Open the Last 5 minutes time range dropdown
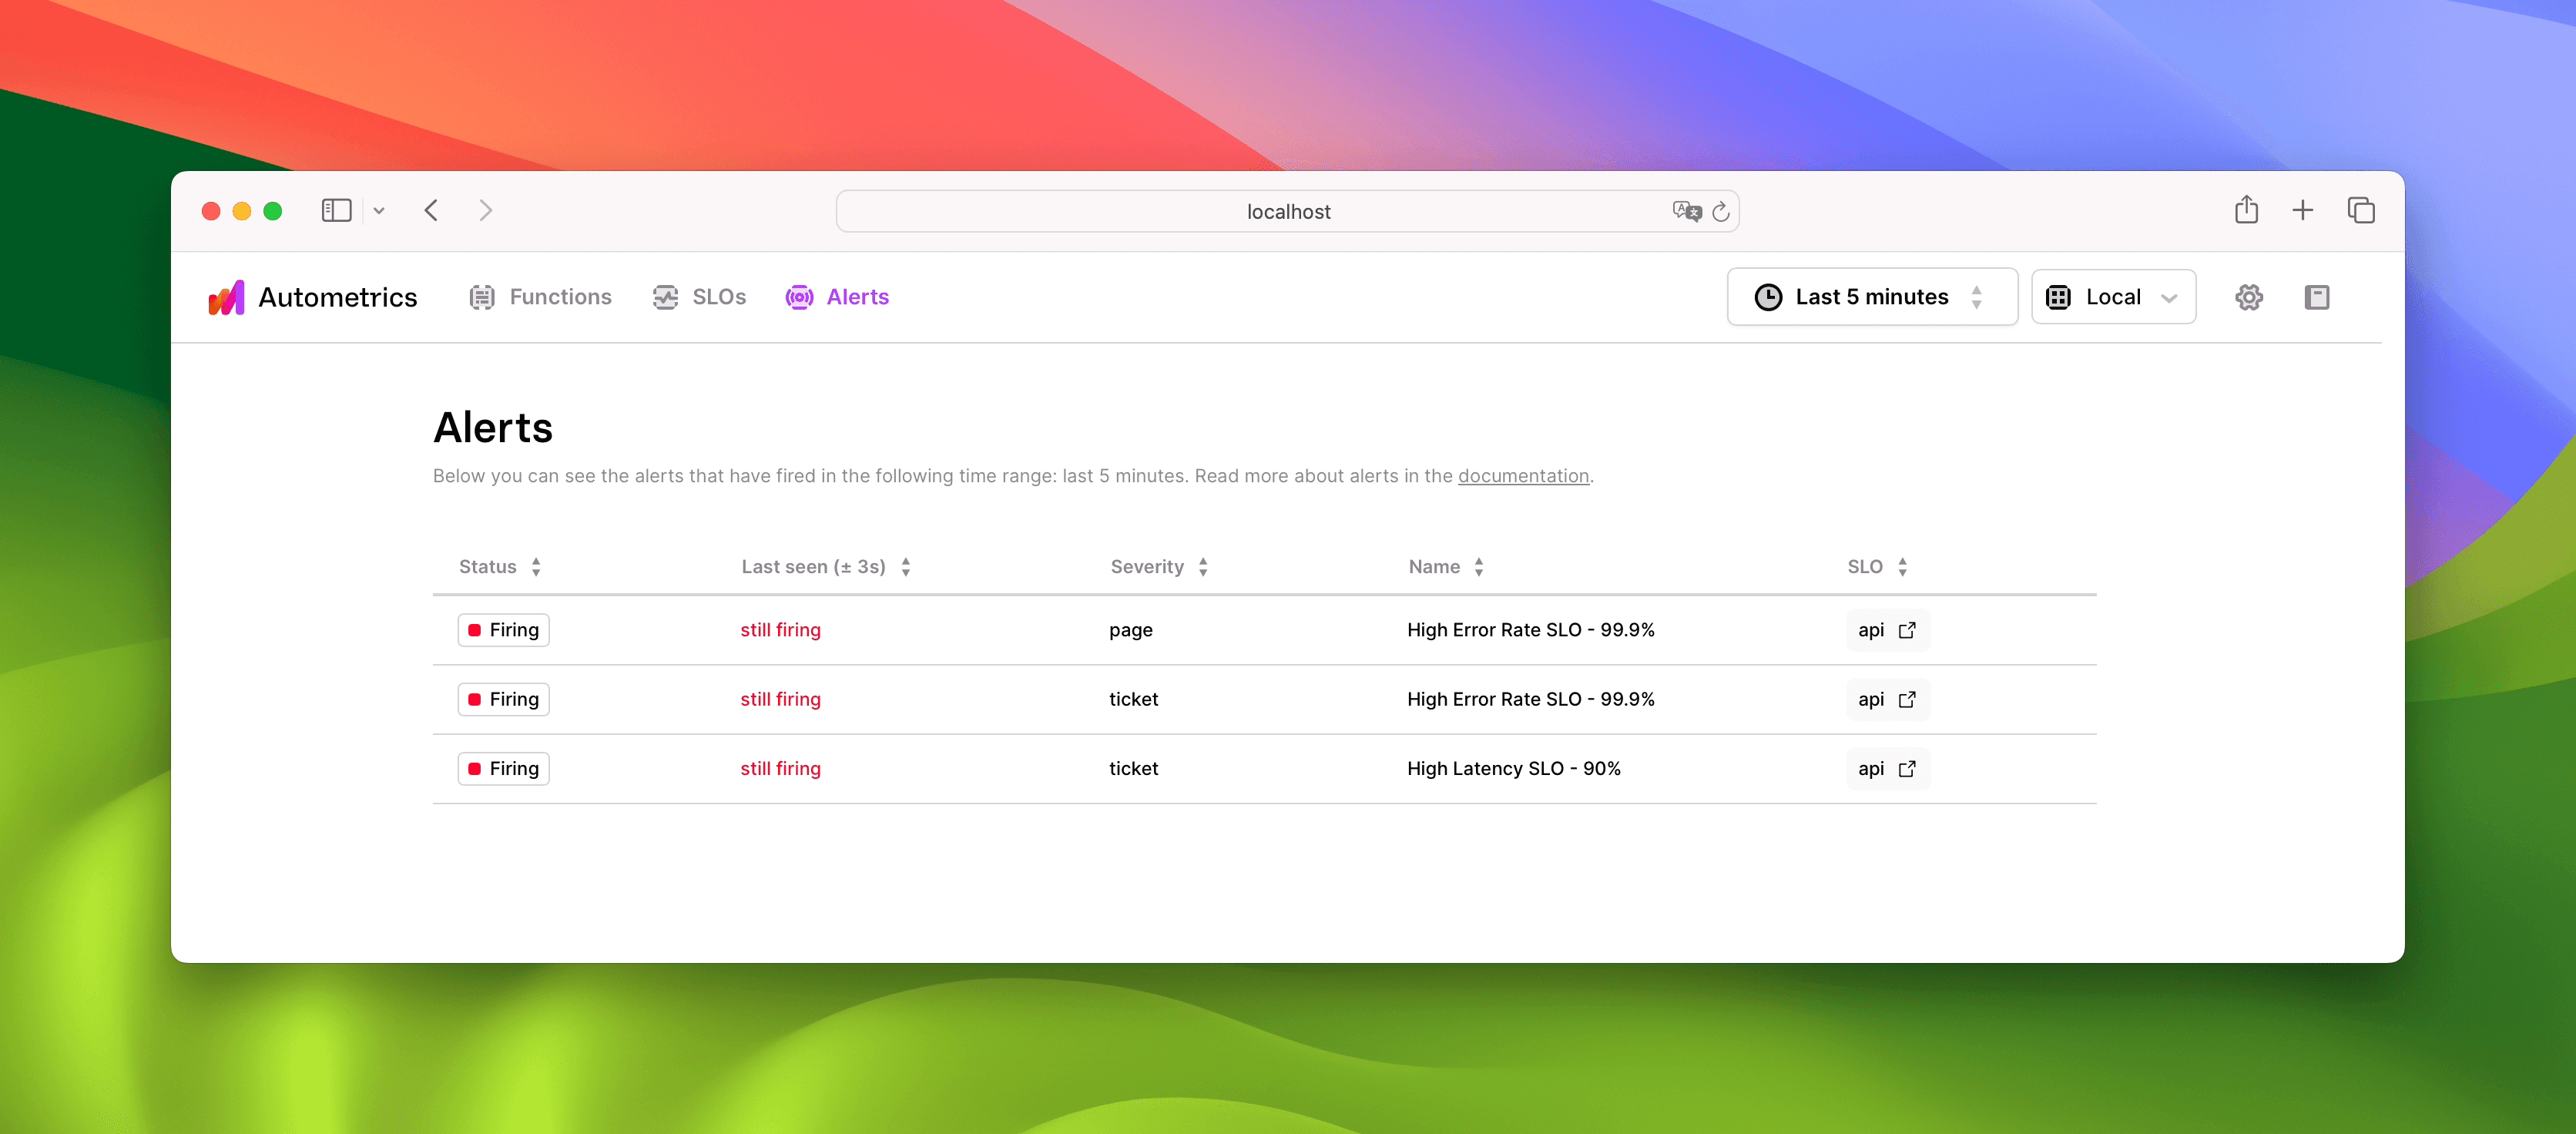Screen dimensions: 2576x1134 pyautogui.click(x=1871, y=296)
